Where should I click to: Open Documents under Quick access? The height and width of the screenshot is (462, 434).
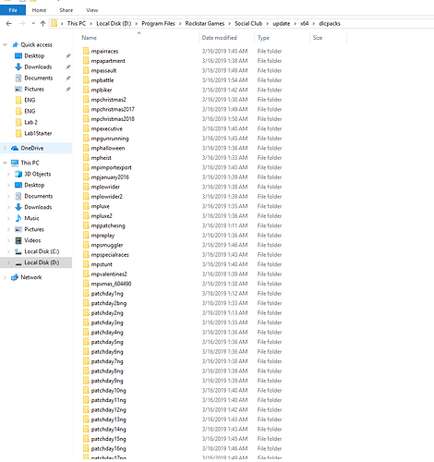(x=39, y=78)
